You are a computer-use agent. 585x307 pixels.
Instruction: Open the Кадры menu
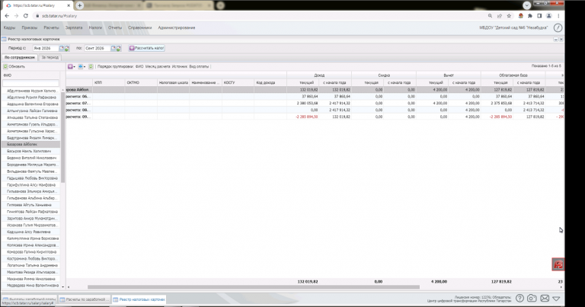9,27
